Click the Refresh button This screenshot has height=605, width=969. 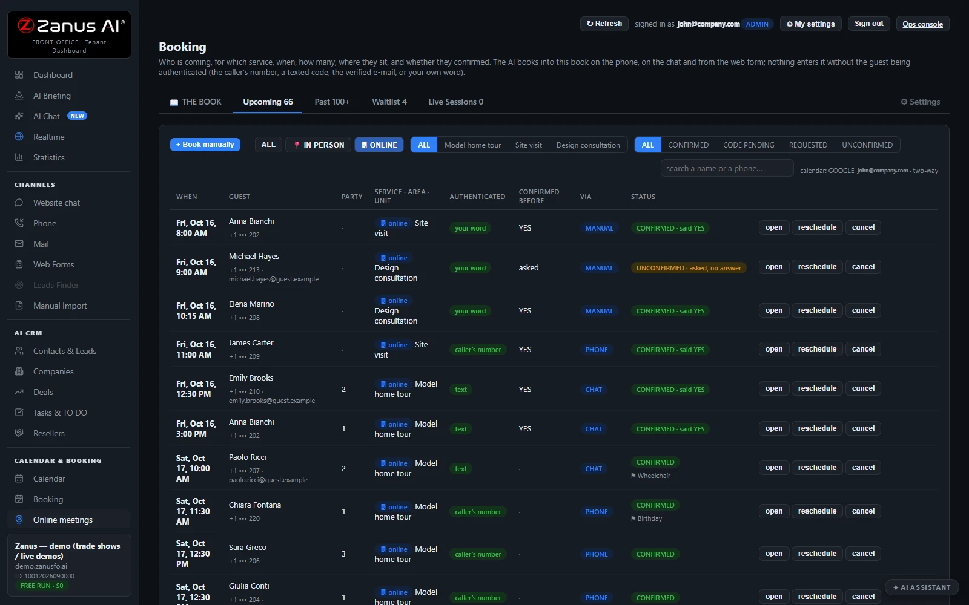[x=604, y=24]
